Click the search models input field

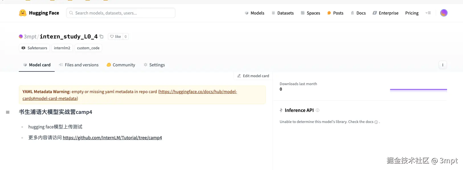(x=121, y=13)
